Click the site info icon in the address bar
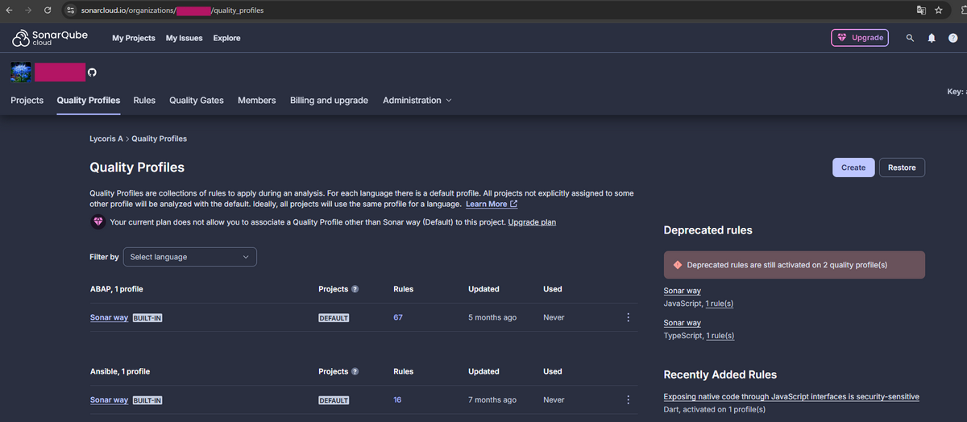 point(71,10)
